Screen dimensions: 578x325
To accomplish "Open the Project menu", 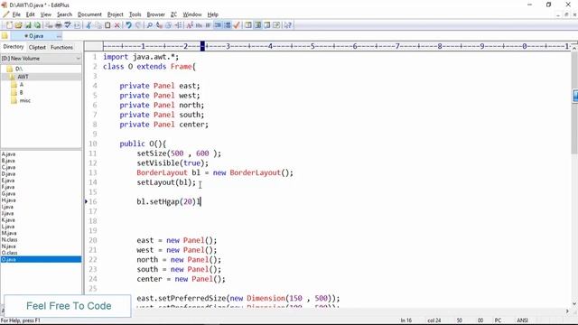I will (116, 14).
